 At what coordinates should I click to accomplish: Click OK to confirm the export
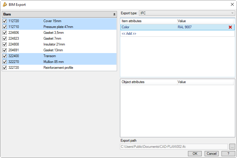(x=195, y=154)
